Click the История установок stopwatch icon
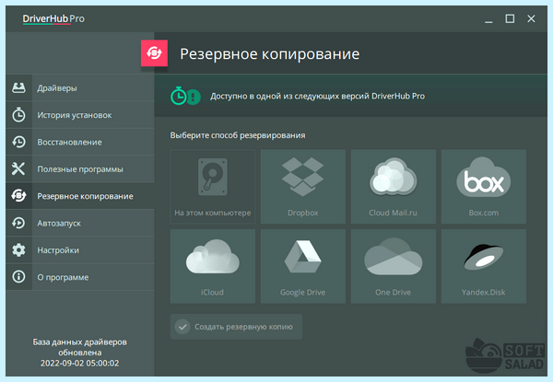 pos(18,115)
